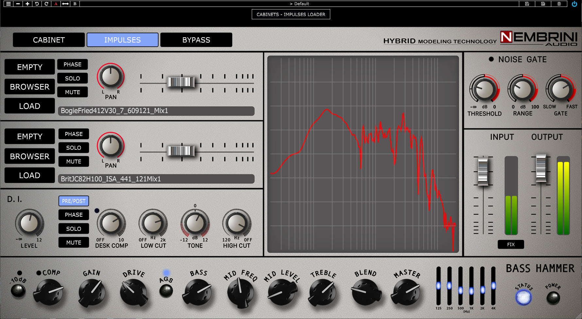Viewport: 582px width, 319px height.
Task: Click the BritJC82H100_ISA_441_121Mix1 file name field
Action: (156, 179)
